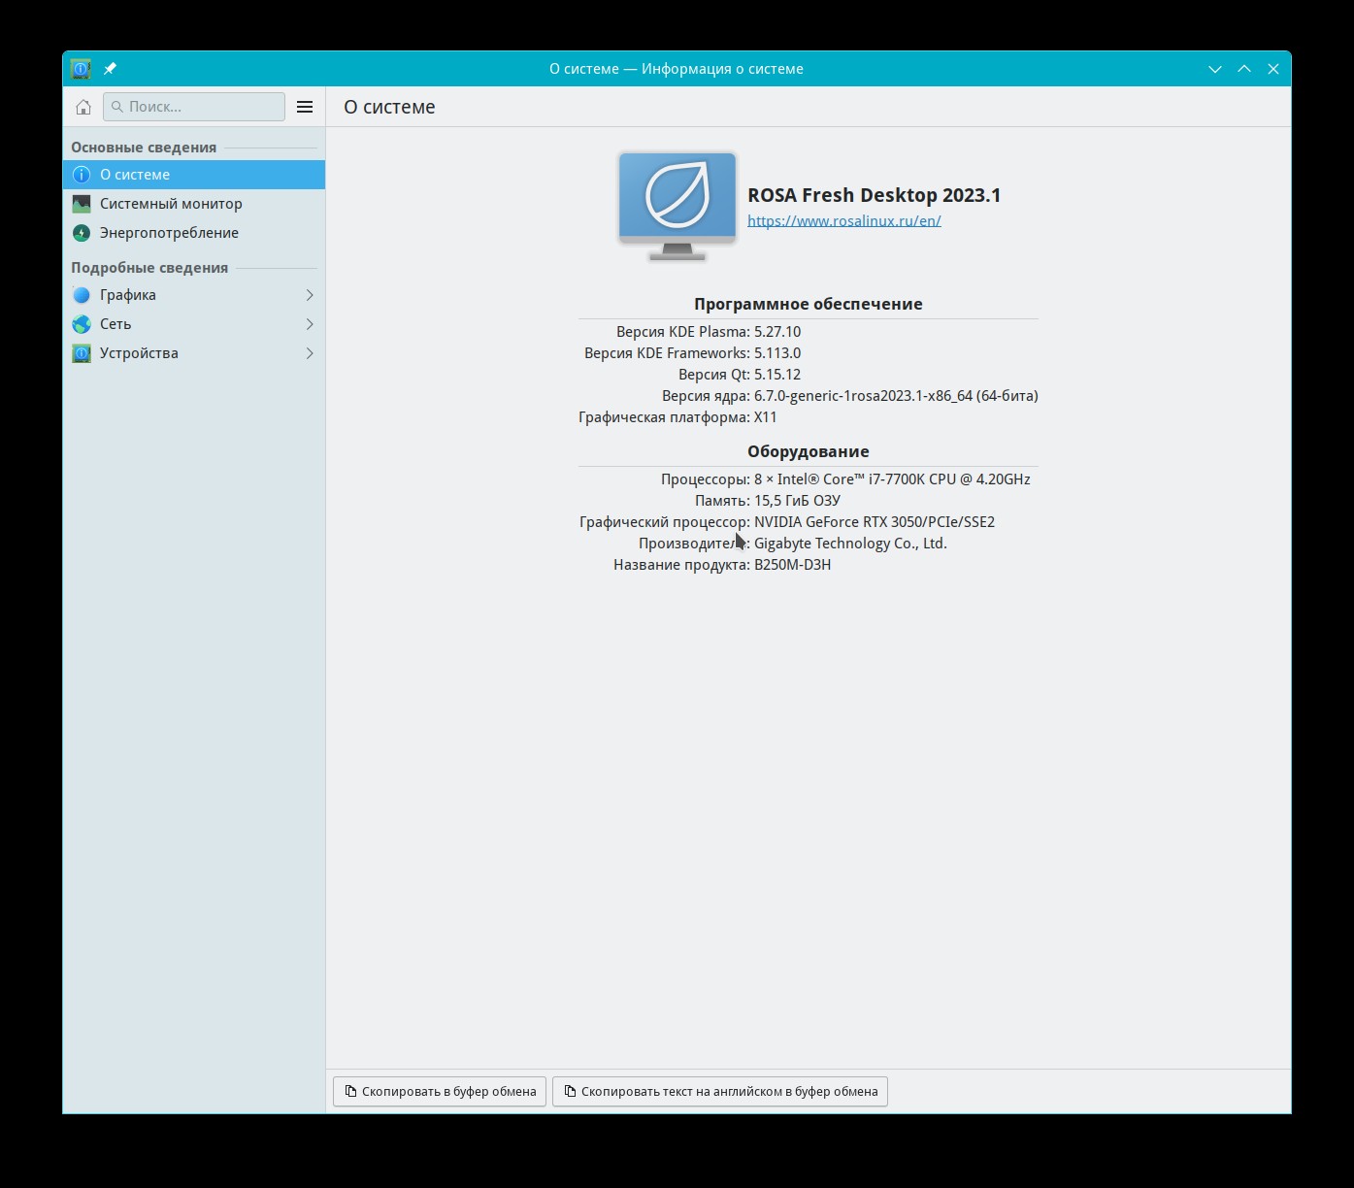Open the rosalinux.ru website link
1354x1188 pixels.
(x=844, y=220)
